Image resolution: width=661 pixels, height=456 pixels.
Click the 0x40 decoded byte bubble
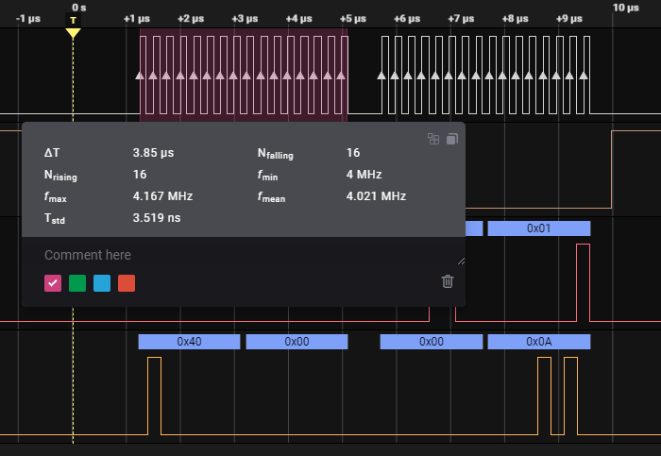pos(189,342)
